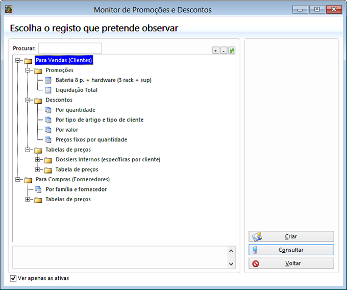The image size is (347, 290).
Task: Click the Promoções folder icon
Action: pos(38,70)
